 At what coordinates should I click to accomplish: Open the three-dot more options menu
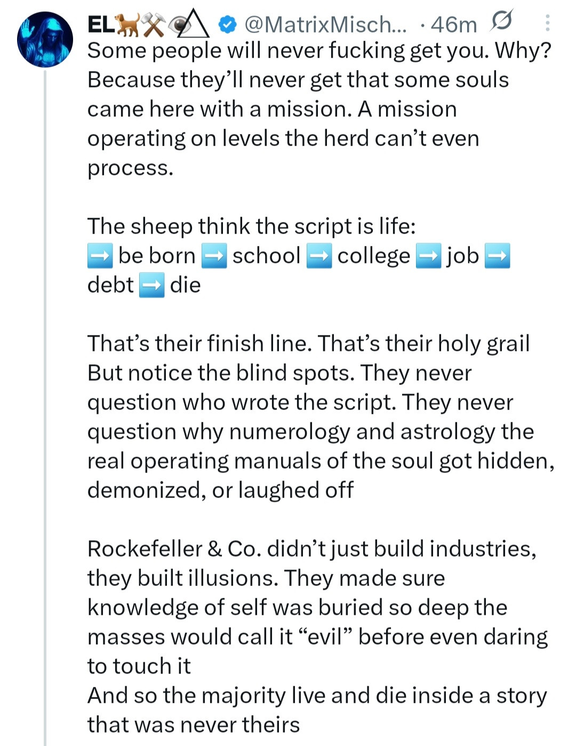pyautogui.click(x=547, y=22)
